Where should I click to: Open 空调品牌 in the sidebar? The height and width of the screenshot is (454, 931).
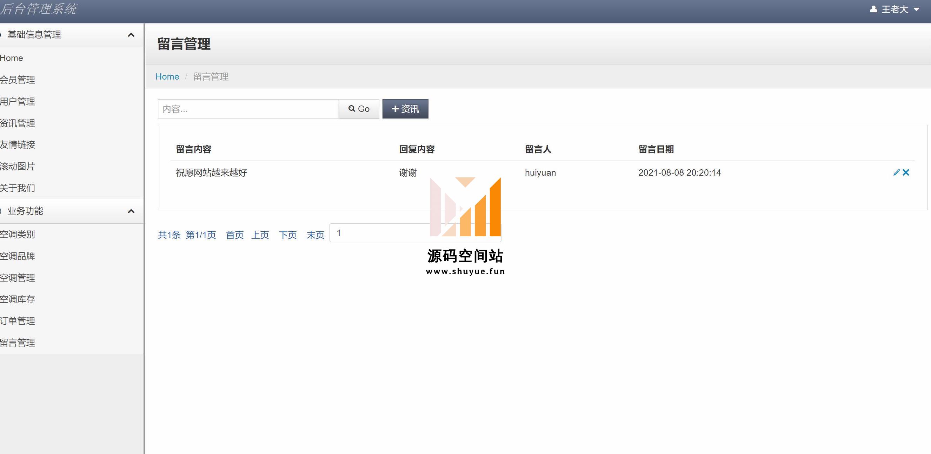pyautogui.click(x=17, y=256)
